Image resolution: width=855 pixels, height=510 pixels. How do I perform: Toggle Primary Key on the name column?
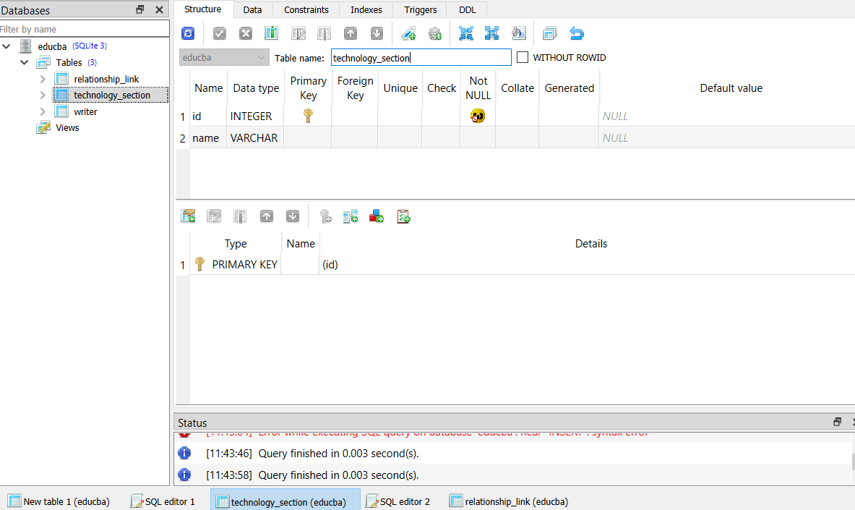pos(308,137)
